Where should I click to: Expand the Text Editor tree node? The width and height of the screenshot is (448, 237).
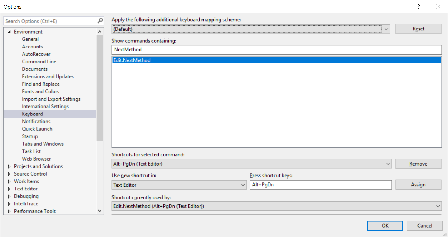(9, 189)
